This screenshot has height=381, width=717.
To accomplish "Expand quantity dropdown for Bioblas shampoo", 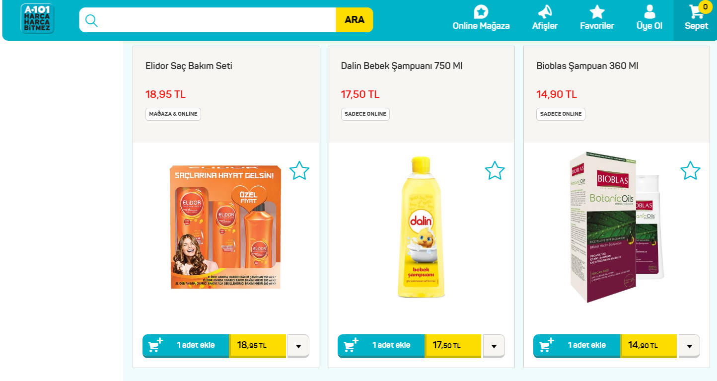I will [x=689, y=346].
